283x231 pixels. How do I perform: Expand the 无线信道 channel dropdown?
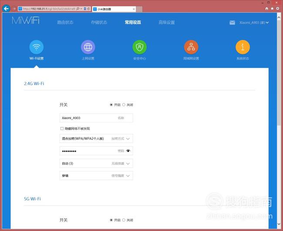[128, 164]
